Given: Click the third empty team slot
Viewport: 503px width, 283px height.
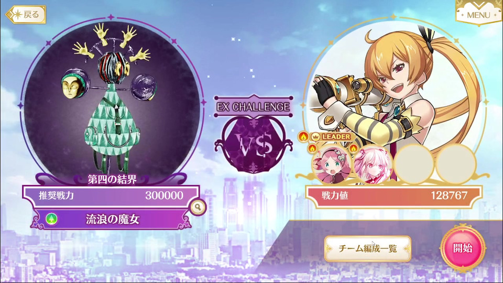Looking at the screenshot, I should pos(414,164).
